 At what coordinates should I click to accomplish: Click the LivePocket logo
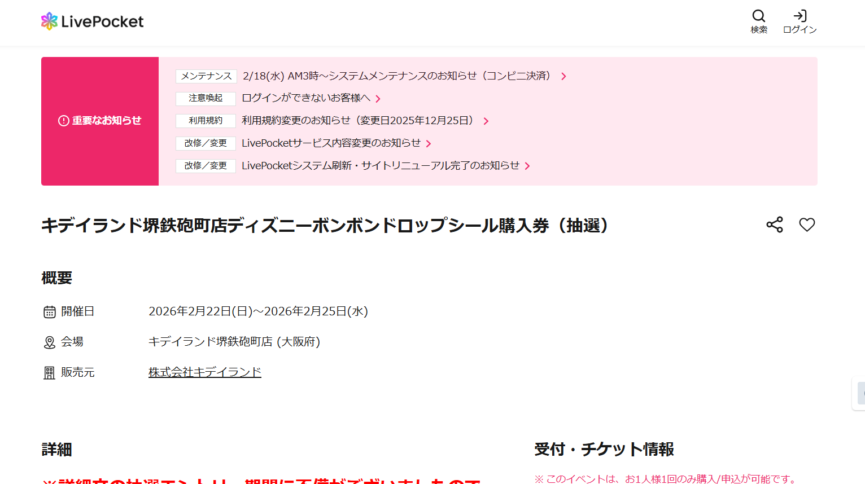(92, 21)
